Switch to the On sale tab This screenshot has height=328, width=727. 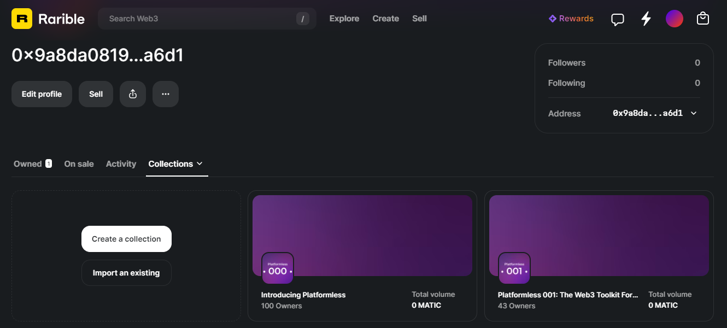[79, 164]
